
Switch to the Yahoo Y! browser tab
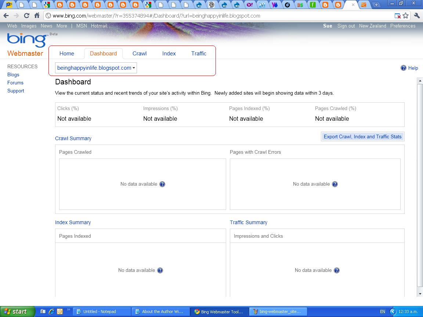click(x=250, y=4)
